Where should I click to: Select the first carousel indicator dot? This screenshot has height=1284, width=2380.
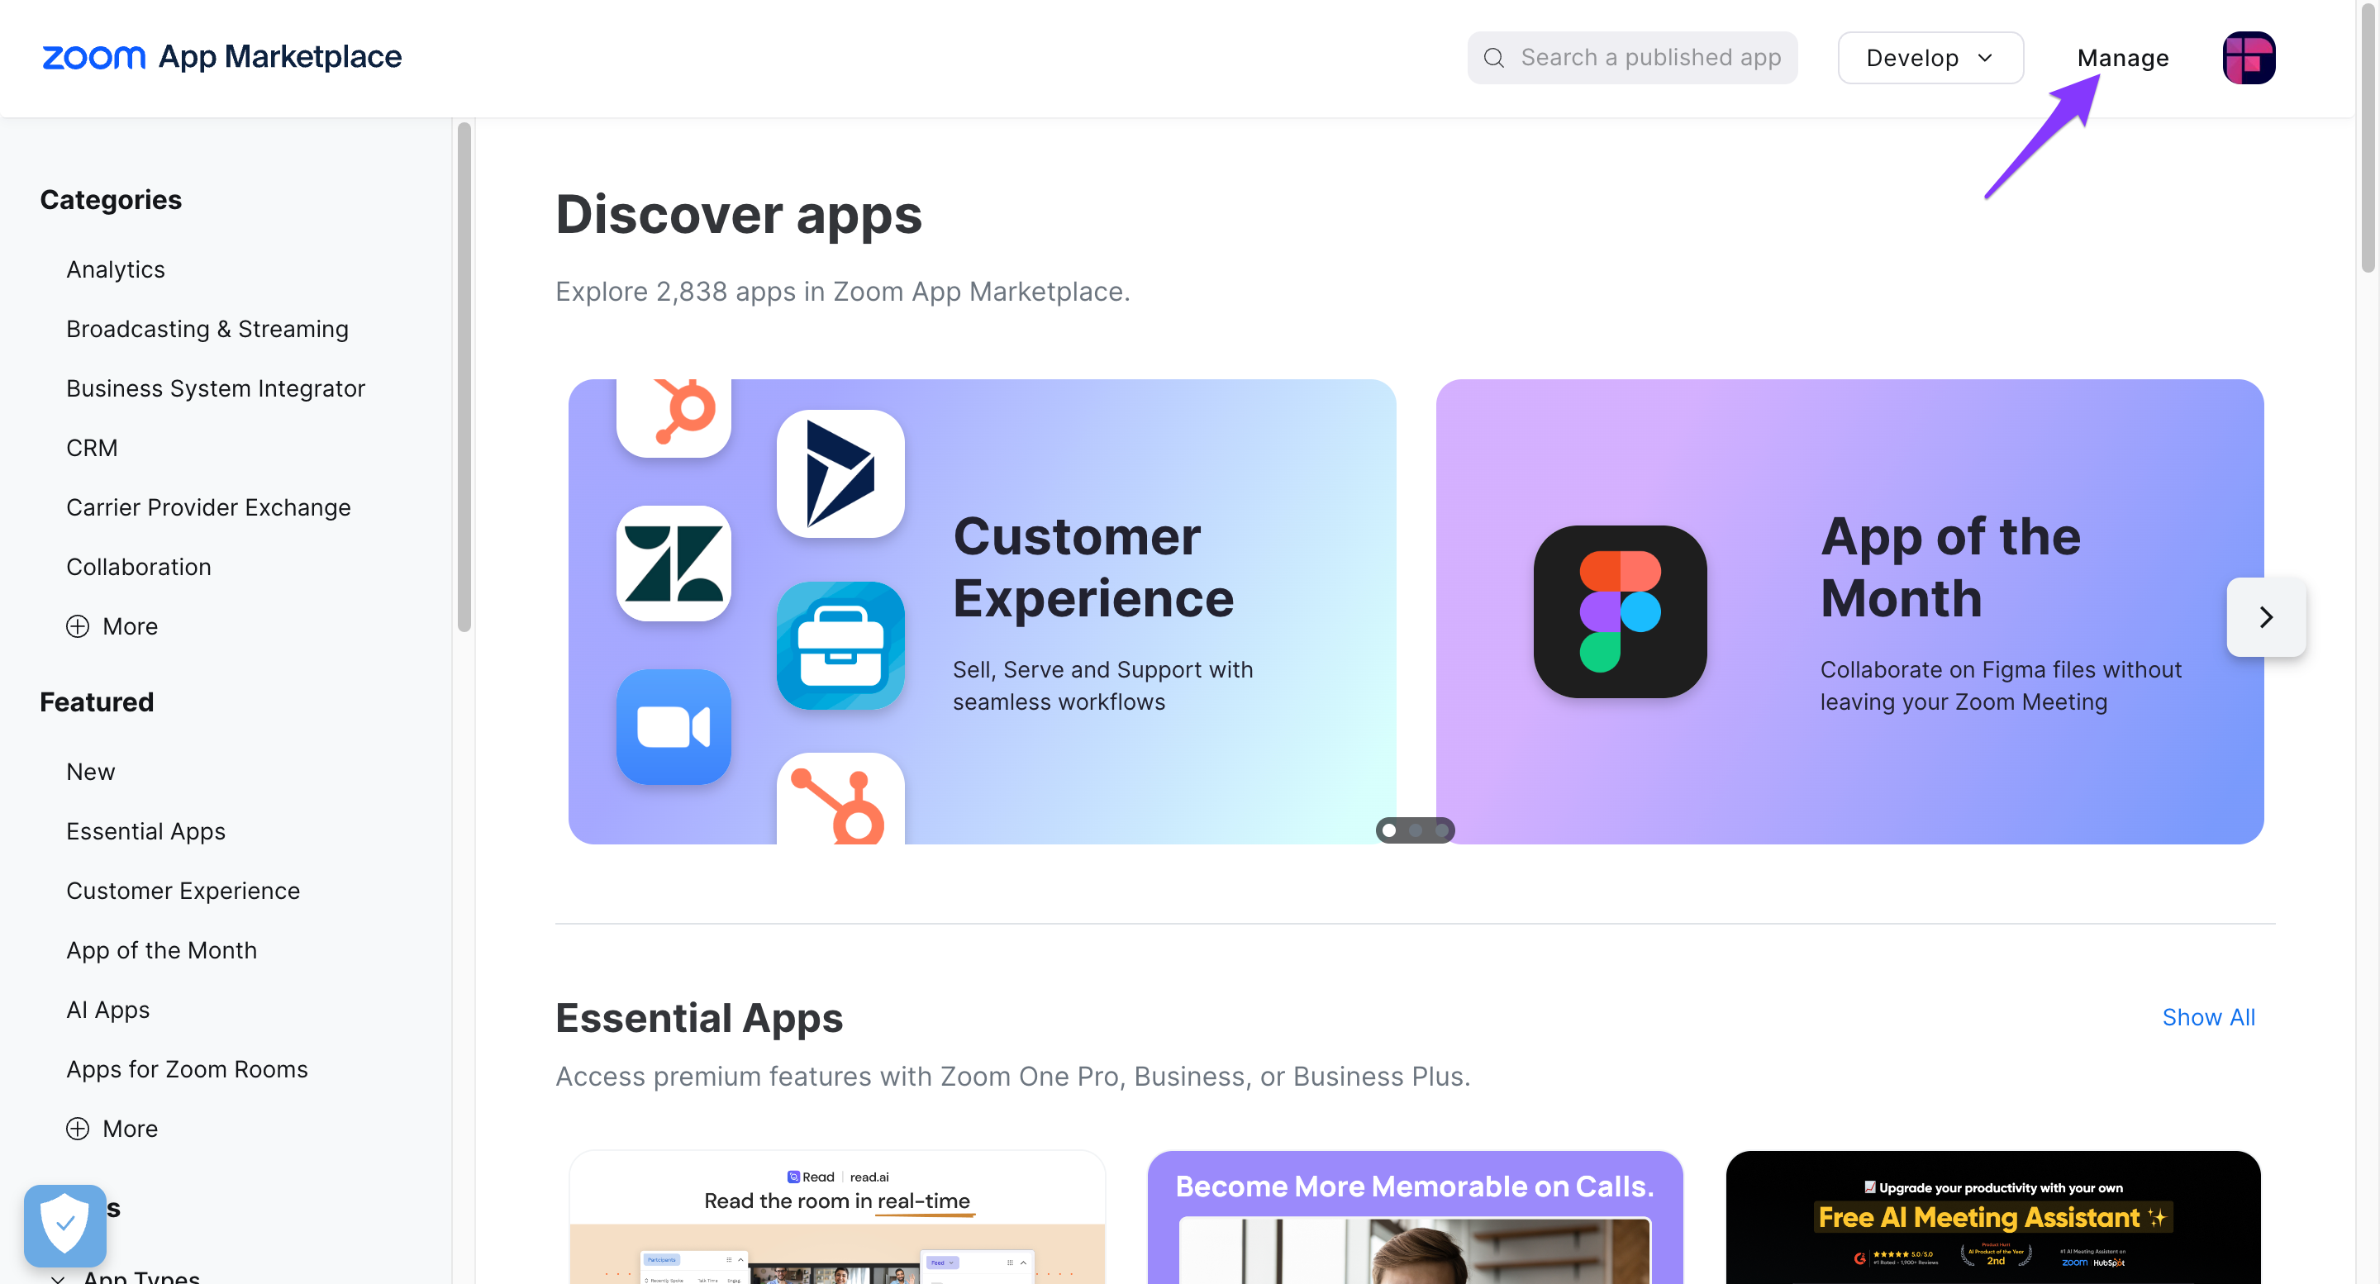click(1388, 830)
